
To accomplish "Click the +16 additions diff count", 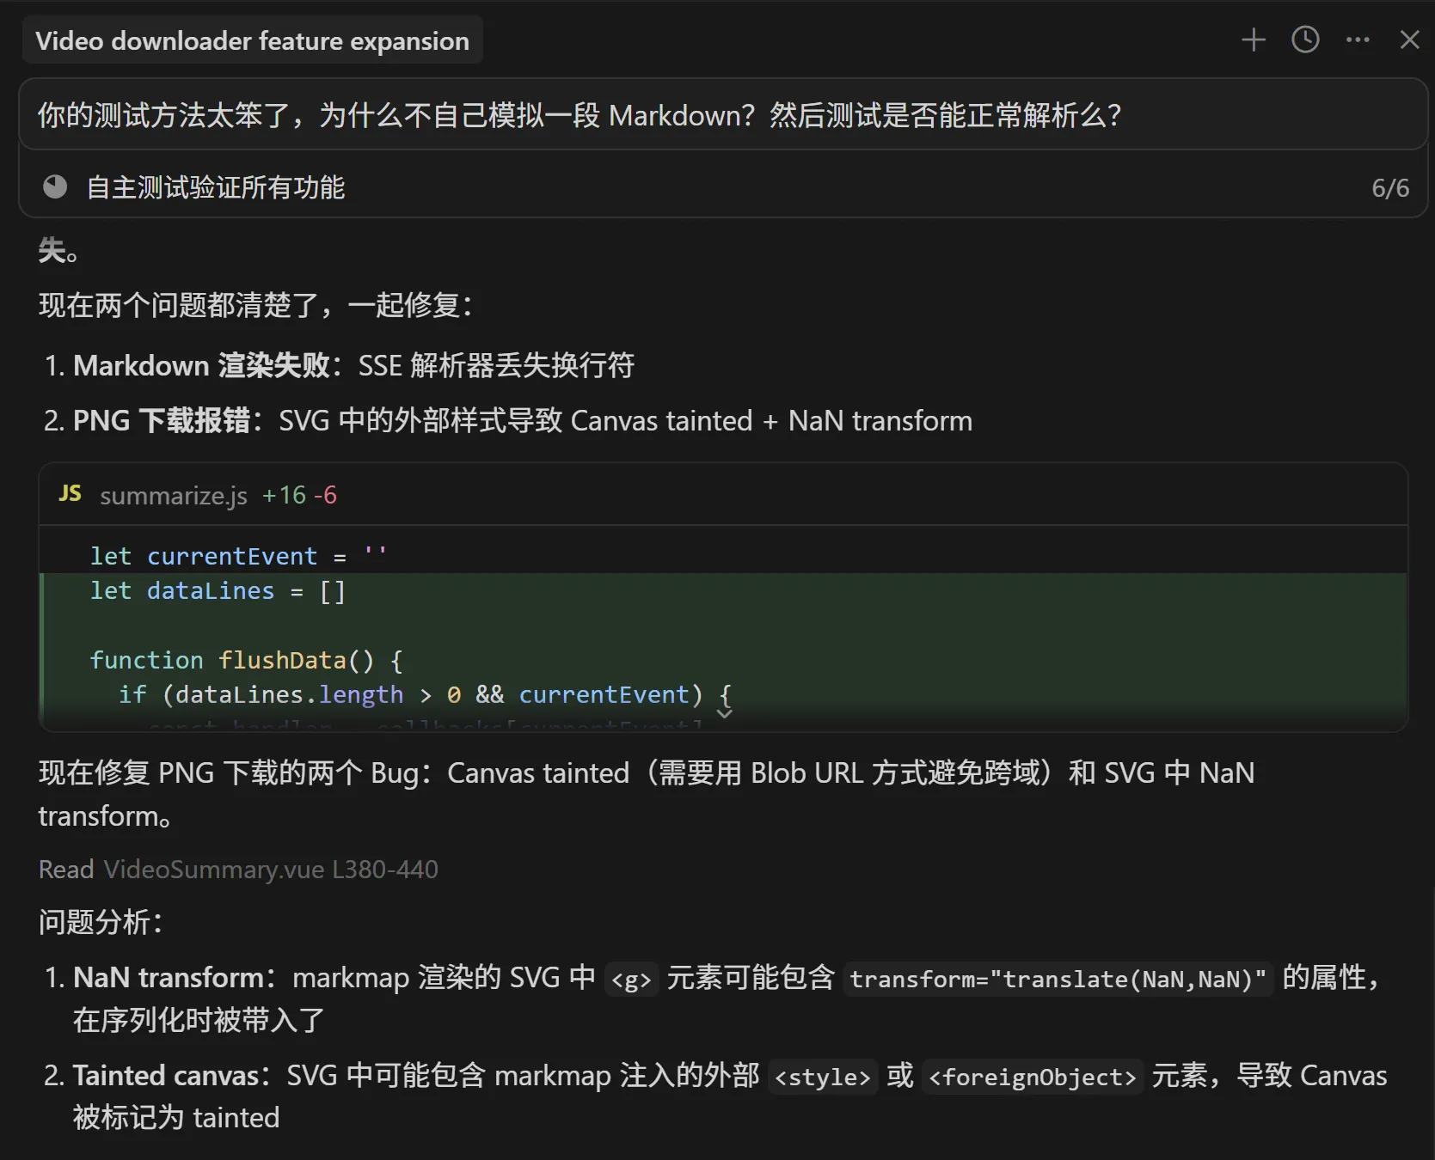I will (x=284, y=496).
